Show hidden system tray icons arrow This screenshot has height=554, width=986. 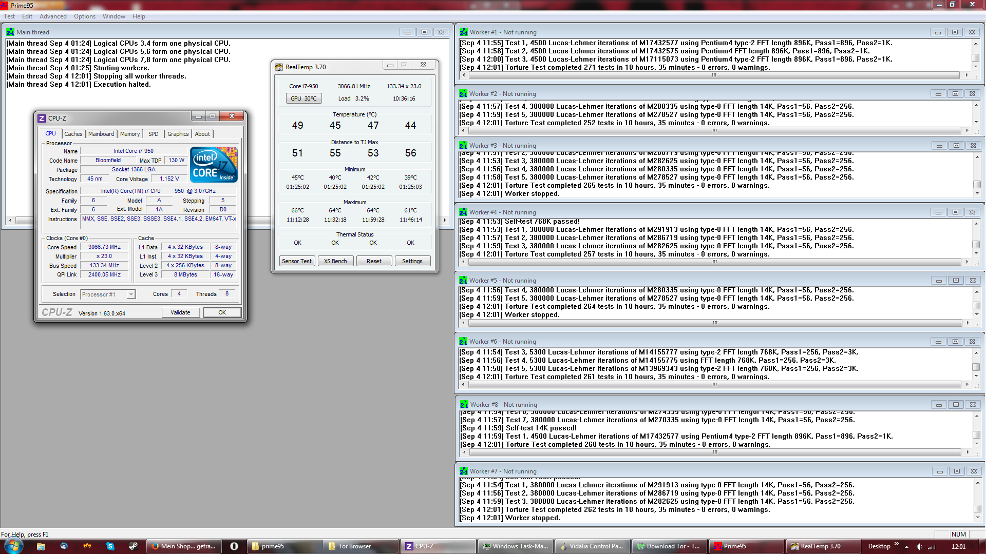point(907,547)
